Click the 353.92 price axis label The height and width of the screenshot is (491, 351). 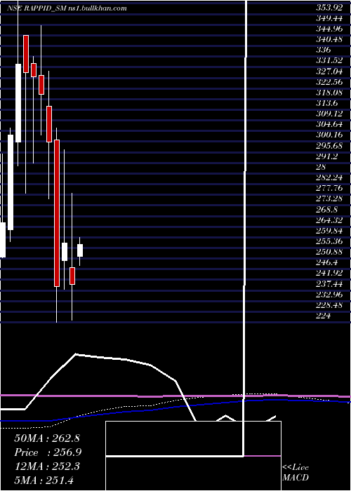[x=329, y=8]
